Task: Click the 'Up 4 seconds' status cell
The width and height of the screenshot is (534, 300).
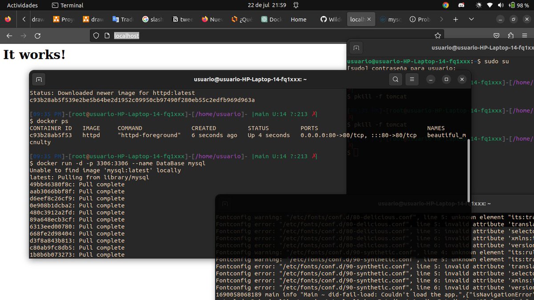Action: [269, 135]
